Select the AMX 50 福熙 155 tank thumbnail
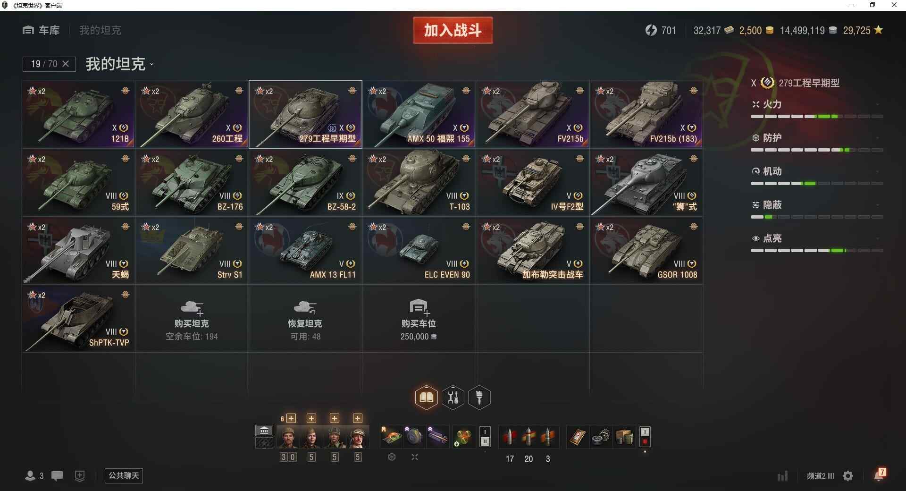 click(x=419, y=114)
